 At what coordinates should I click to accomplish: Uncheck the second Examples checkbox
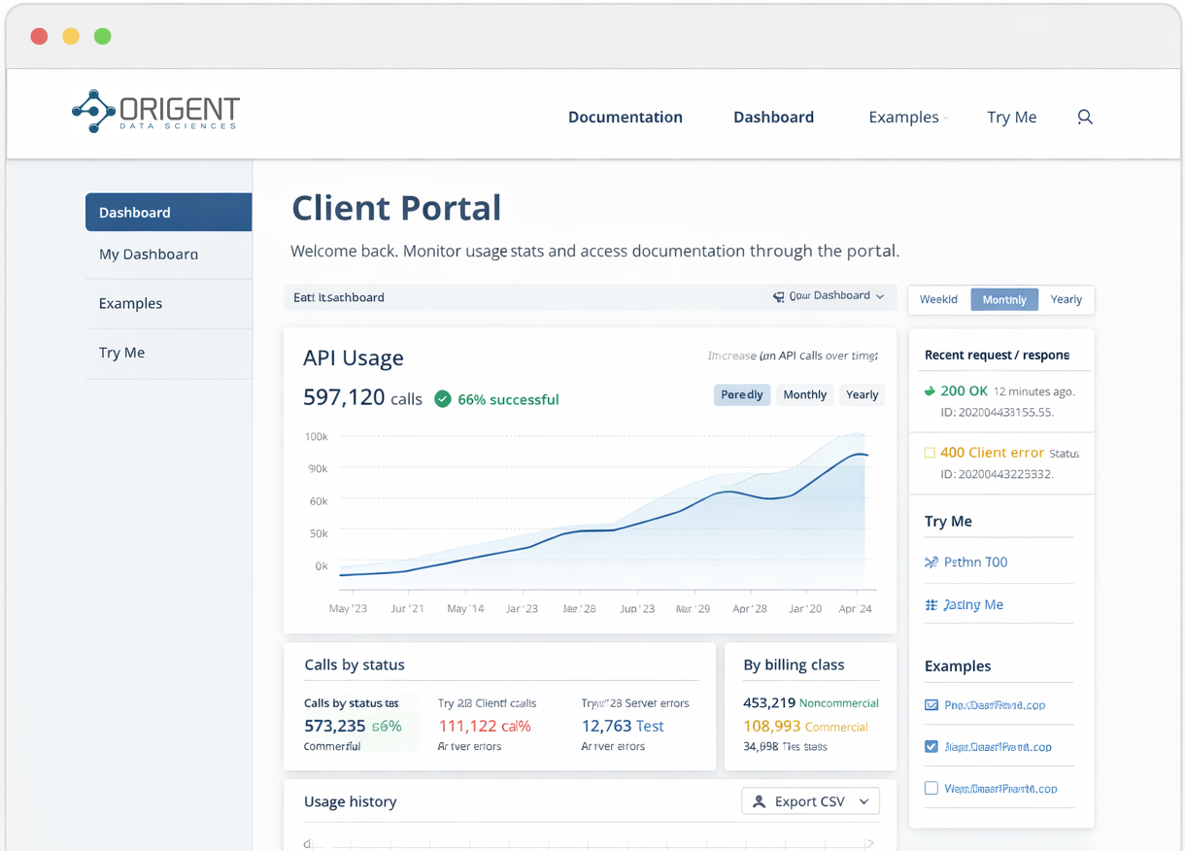(930, 746)
